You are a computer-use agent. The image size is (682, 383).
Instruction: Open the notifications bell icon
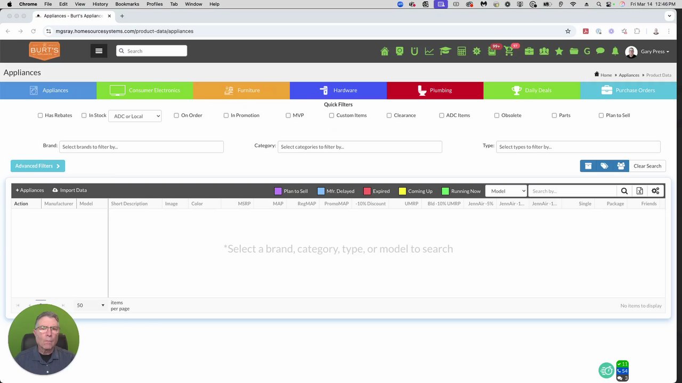point(615,51)
